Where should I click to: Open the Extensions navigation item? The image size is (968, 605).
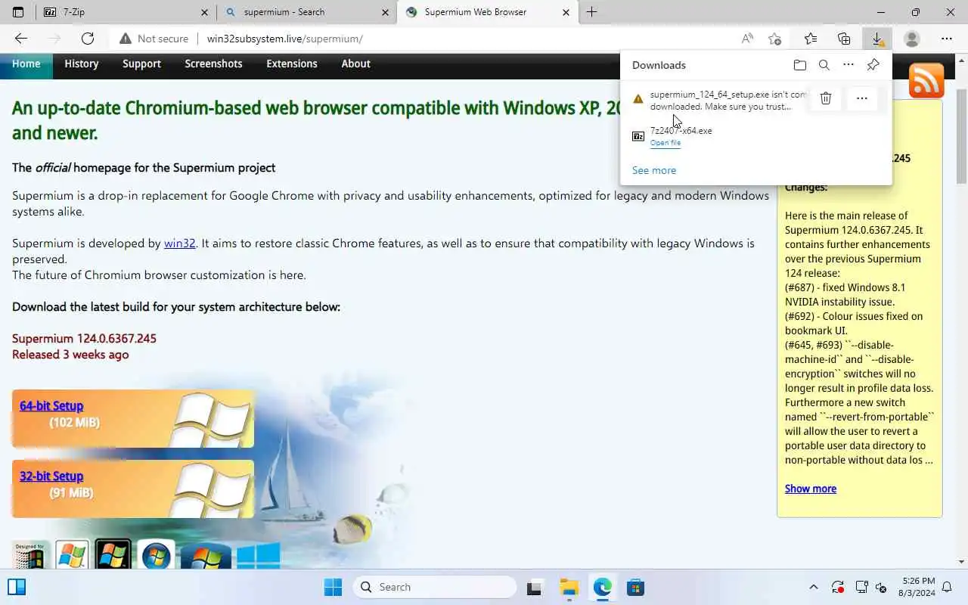[x=292, y=64]
